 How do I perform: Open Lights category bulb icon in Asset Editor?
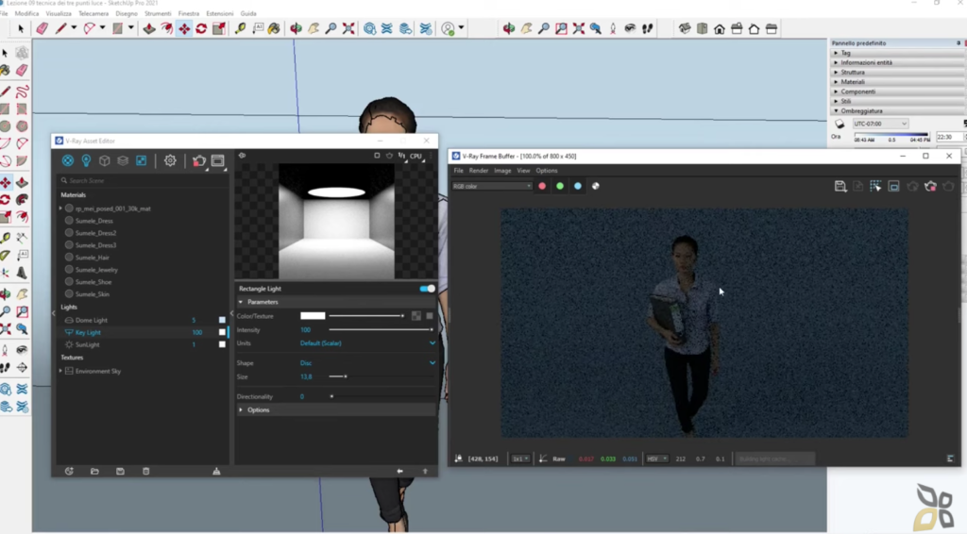86,160
